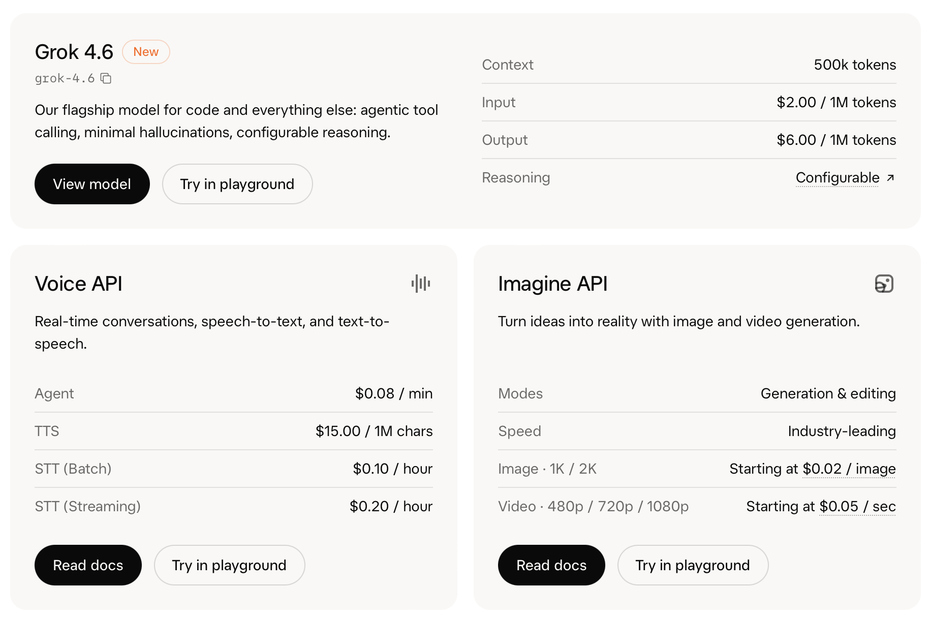Try Imagine API in playground
This screenshot has height=619, width=929.
[x=693, y=565]
